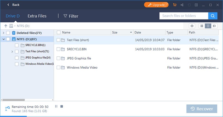Check Test Files (short)(71) tree checkbox
The image size is (223, 117).
coord(17,52)
